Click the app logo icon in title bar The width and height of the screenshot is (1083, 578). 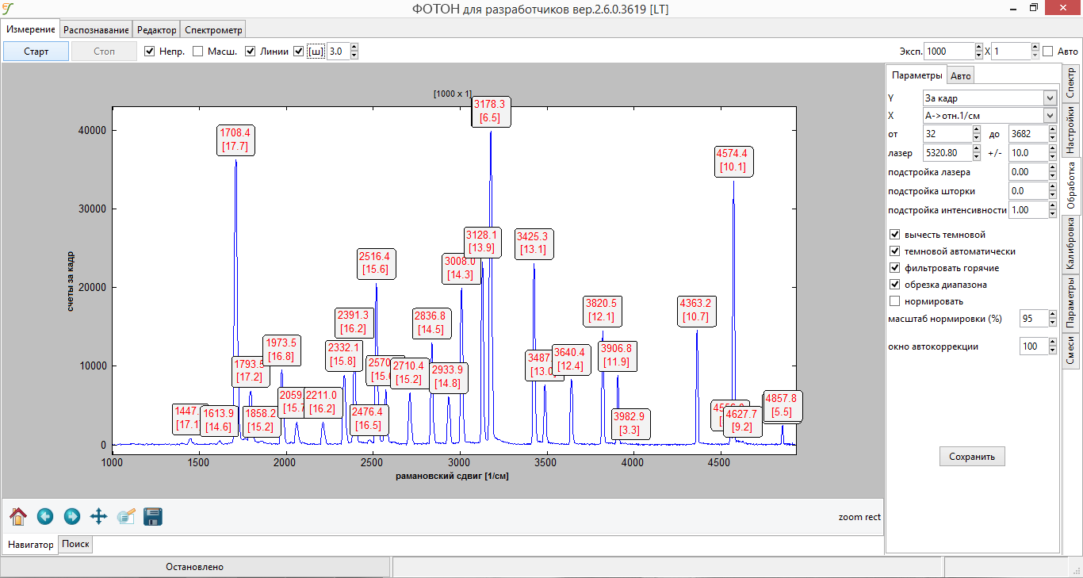coord(9,9)
